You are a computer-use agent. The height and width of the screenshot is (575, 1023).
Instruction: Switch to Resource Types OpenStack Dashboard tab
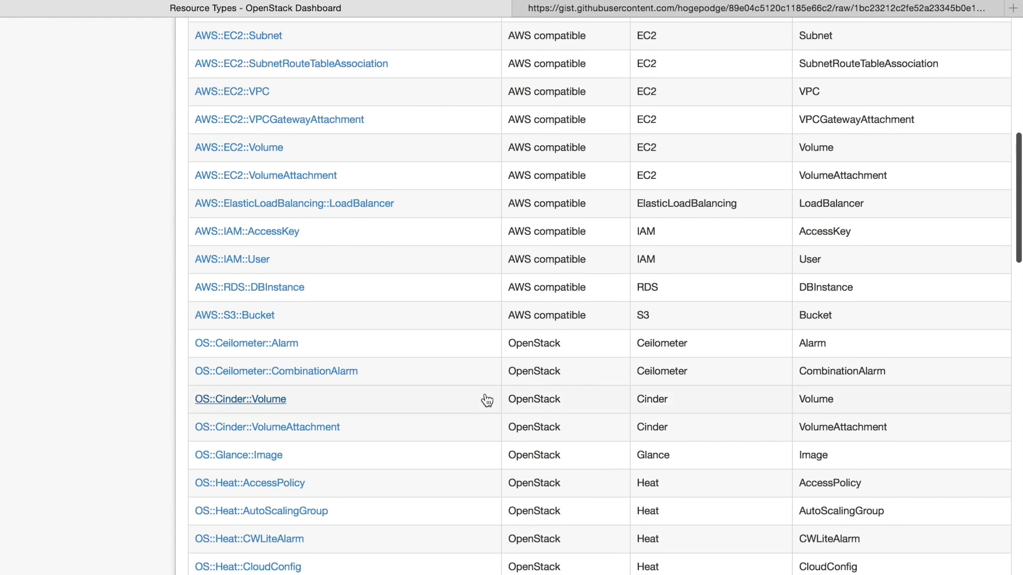tap(255, 8)
